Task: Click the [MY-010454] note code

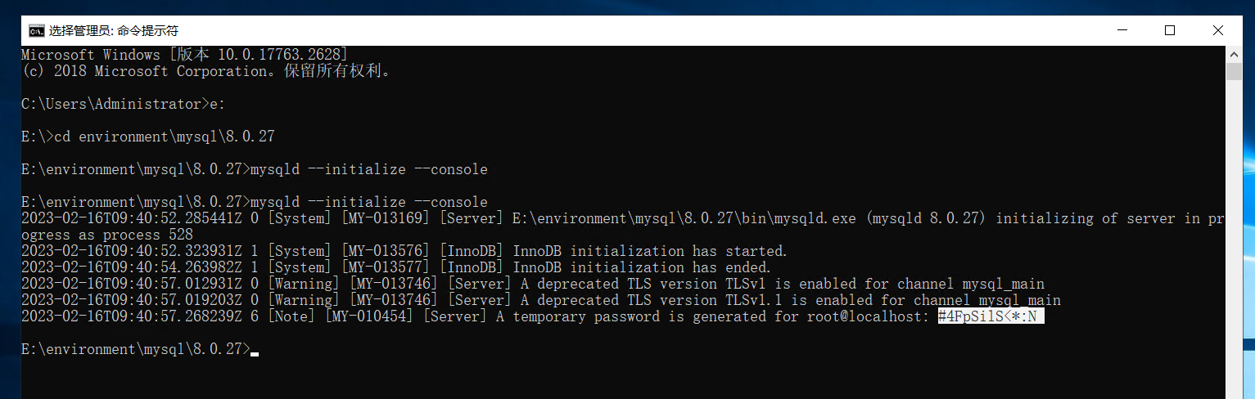Action: pos(369,316)
